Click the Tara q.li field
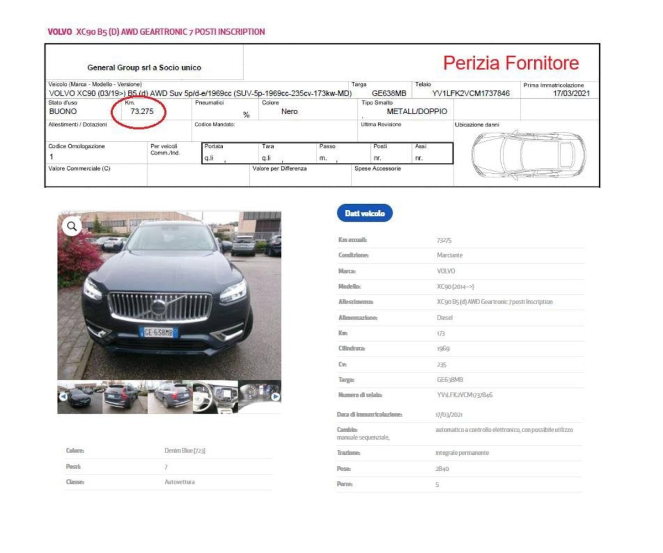The height and width of the screenshot is (553, 663). coord(288,153)
